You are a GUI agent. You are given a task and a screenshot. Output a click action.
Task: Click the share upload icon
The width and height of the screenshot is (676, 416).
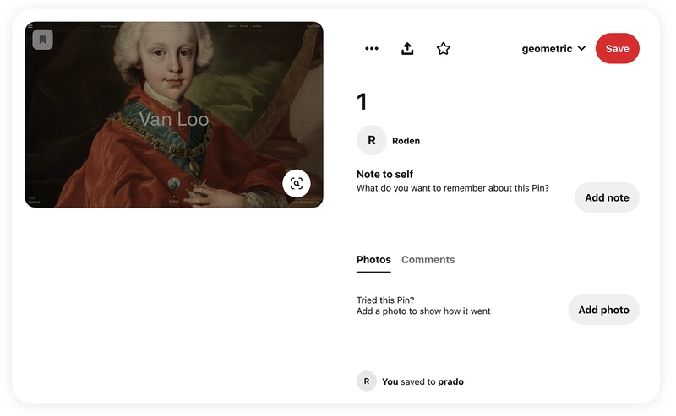[407, 49]
